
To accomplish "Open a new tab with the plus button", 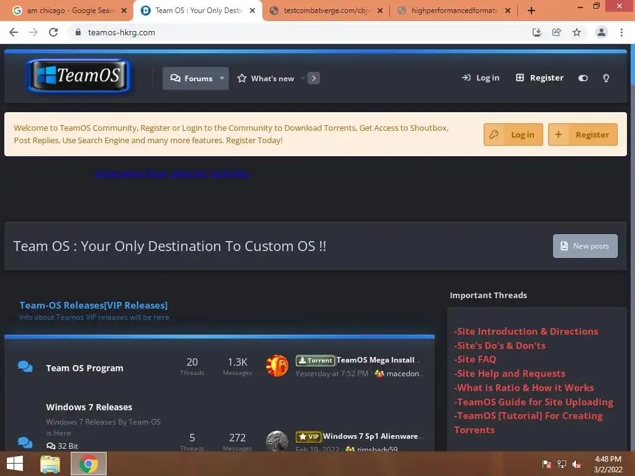I will [x=531, y=11].
